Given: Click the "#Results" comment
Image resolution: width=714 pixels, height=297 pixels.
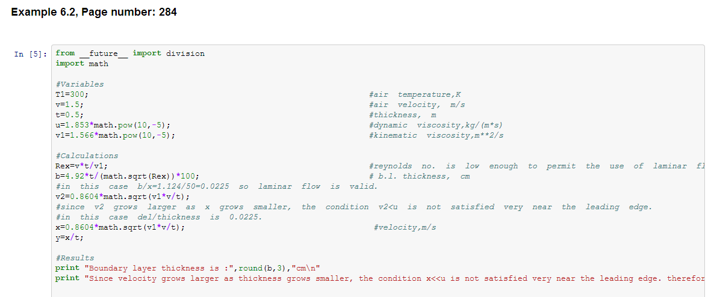Looking at the screenshot, I should [x=75, y=258].
